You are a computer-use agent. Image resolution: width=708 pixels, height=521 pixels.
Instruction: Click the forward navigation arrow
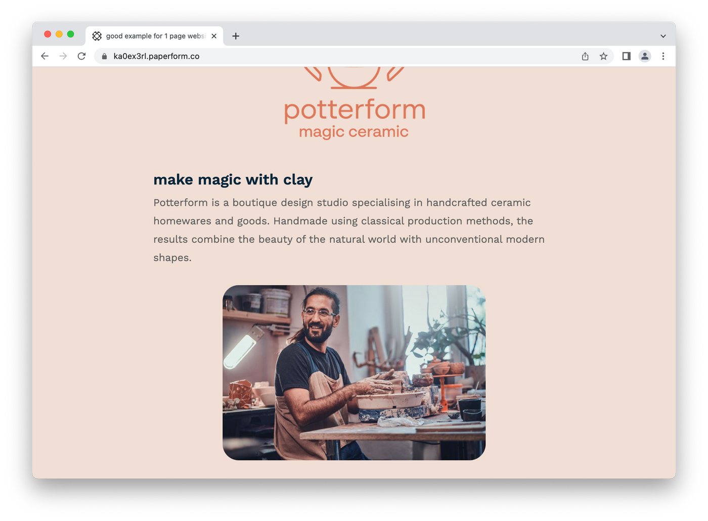pos(63,56)
